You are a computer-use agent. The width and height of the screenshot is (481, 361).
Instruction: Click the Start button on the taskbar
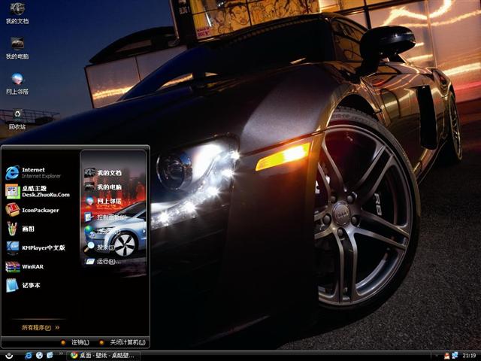(9, 356)
